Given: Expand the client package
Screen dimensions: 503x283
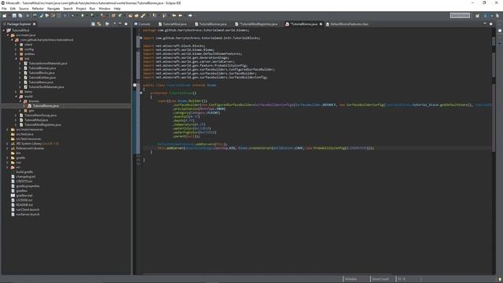Looking at the screenshot, I should tap(16, 45).
